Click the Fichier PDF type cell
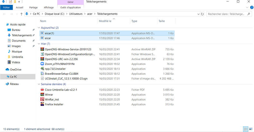Image resolution: width=254 pixels, height=132 pixels. click(138, 90)
